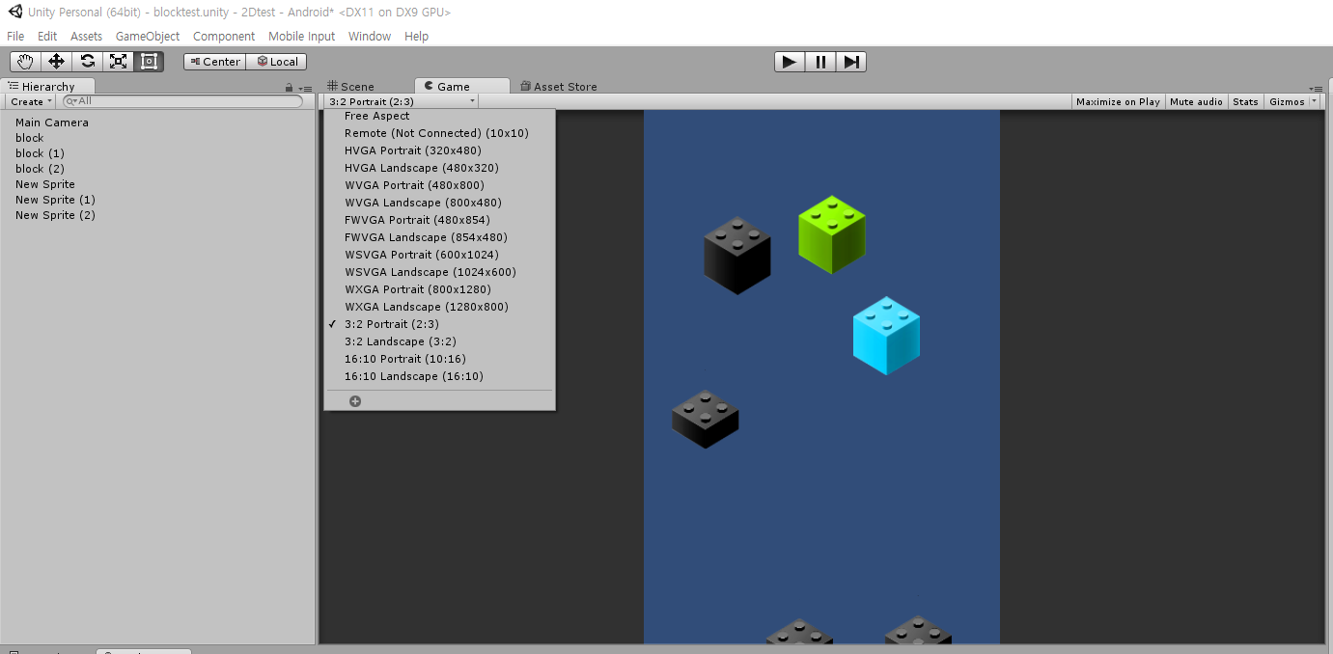Screen dimensions: 1333x654
Task: Choose Free Aspect option
Action: pos(439,116)
